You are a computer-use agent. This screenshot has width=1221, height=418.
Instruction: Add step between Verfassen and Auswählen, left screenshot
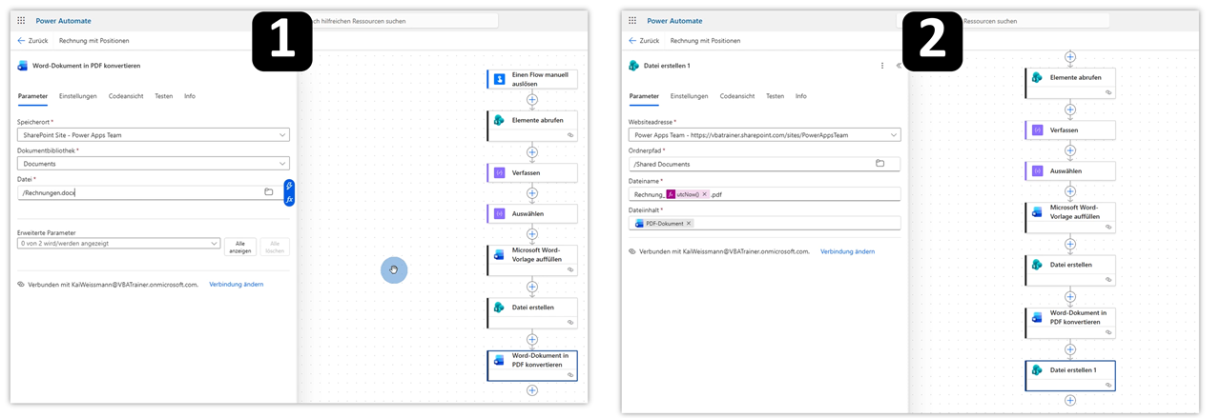pos(532,193)
